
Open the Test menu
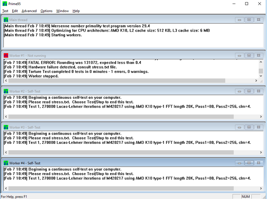click(x=5, y=11)
